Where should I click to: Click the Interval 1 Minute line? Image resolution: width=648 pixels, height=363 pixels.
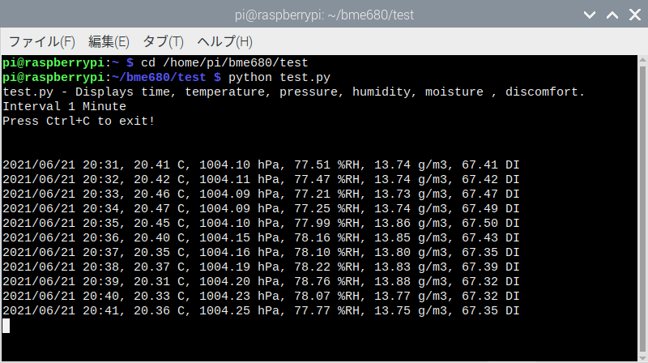click(x=64, y=106)
